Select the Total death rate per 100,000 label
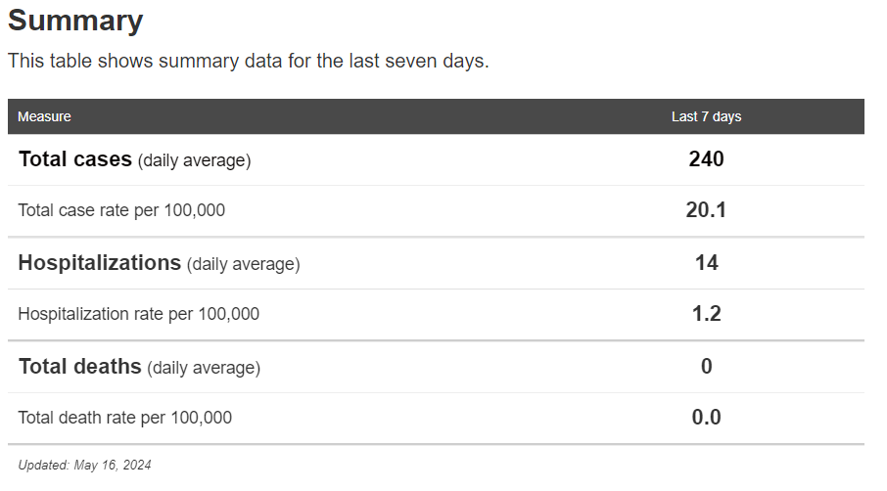The width and height of the screenshot is (887, 491). point(124,418)
